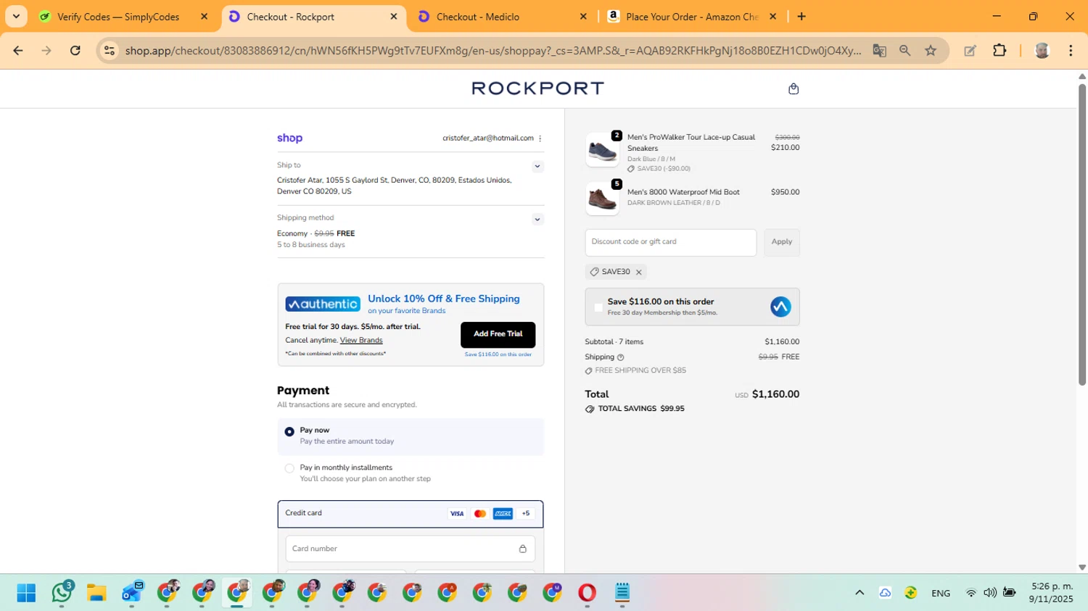Open the Wi-Fi network tray icon
Image resolution: width=1088 pixels, height=611 pixels.
[970, 593]
